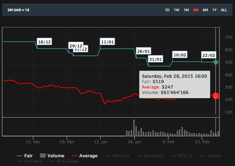Viewport: 235px width, 166px height.
Task: Select the 6M time range
Action: point(205,10)
